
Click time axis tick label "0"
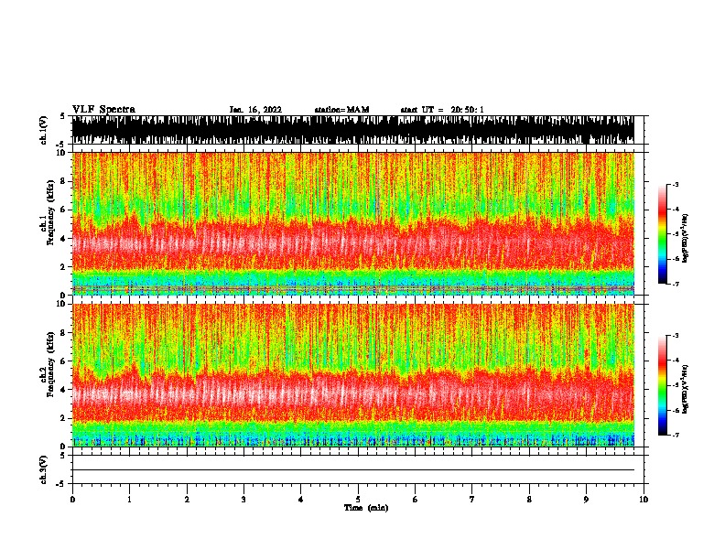click(x=72, y=500)
